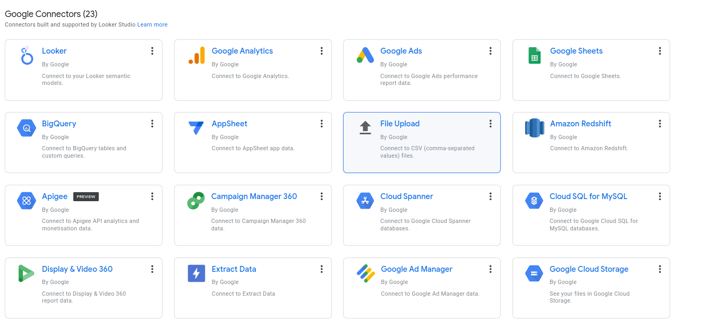Click the File Upload arrow icon
The height and width of the screenshot is (327, 710).
point(365,127)
